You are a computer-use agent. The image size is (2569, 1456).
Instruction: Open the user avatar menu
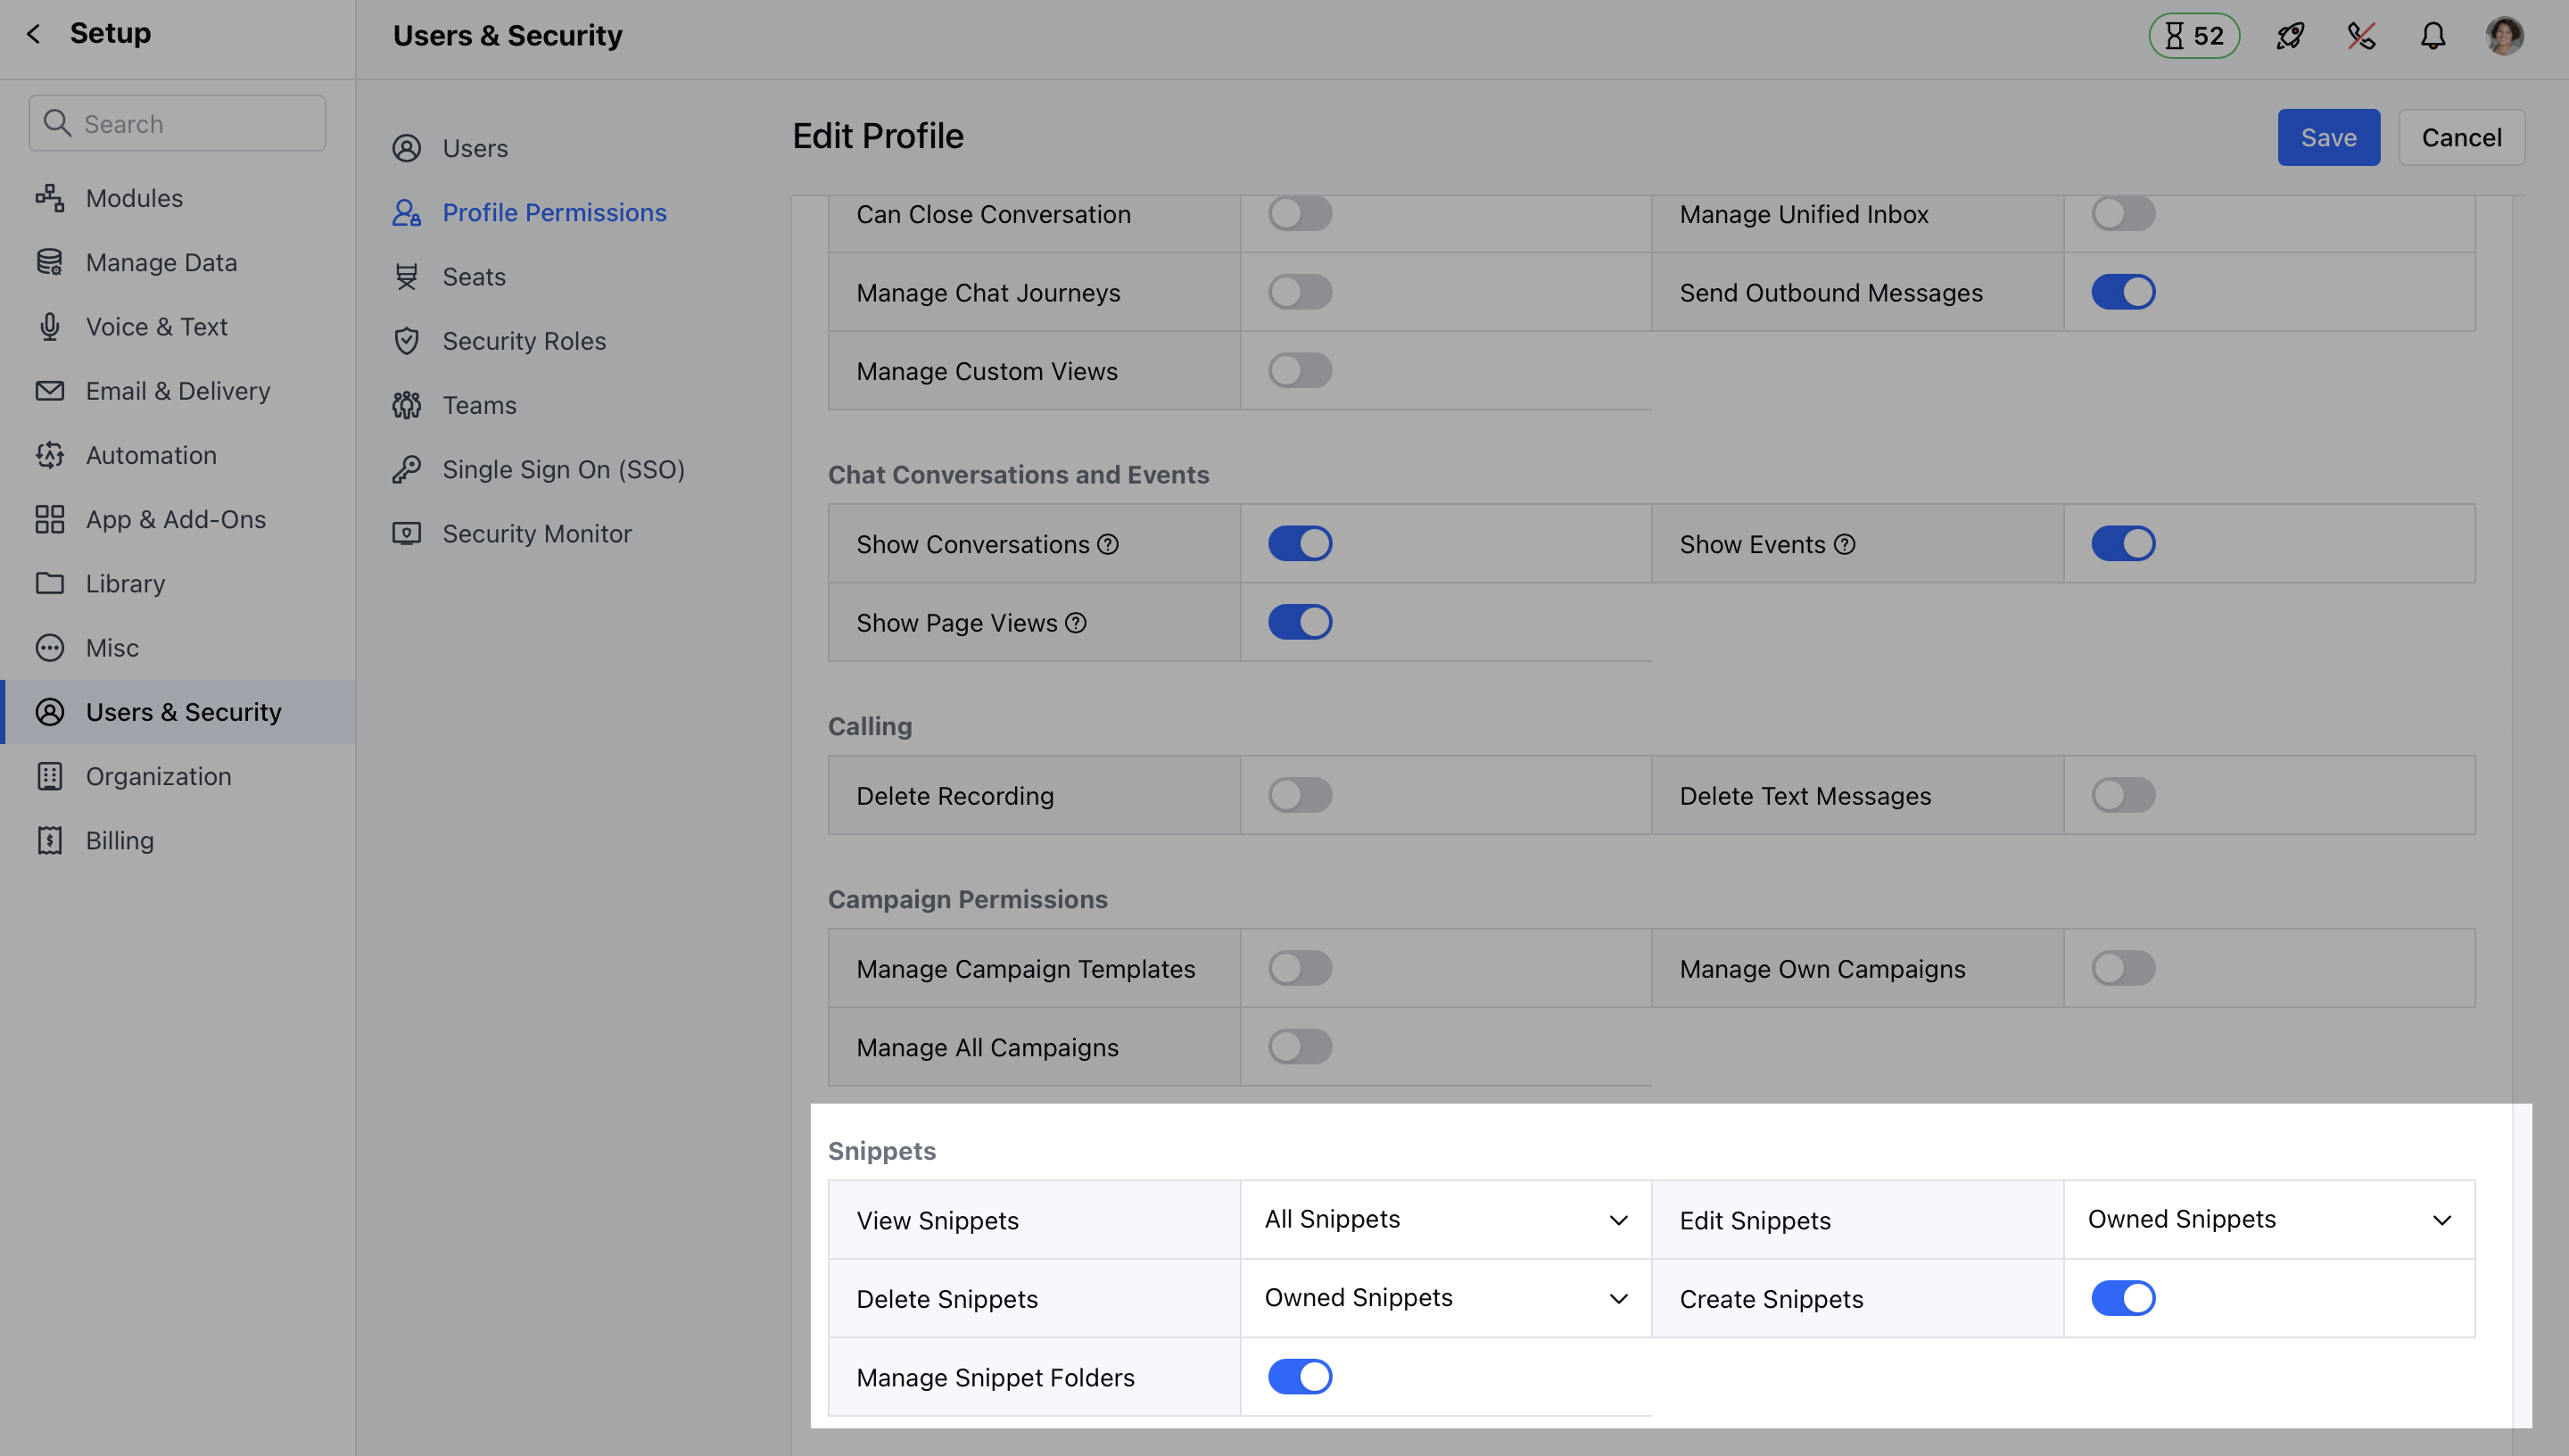2504,36
